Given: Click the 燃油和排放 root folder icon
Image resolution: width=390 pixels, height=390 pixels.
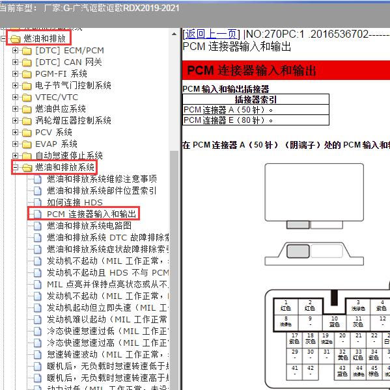Looking at the screenshot, I should tap(16, 39).
